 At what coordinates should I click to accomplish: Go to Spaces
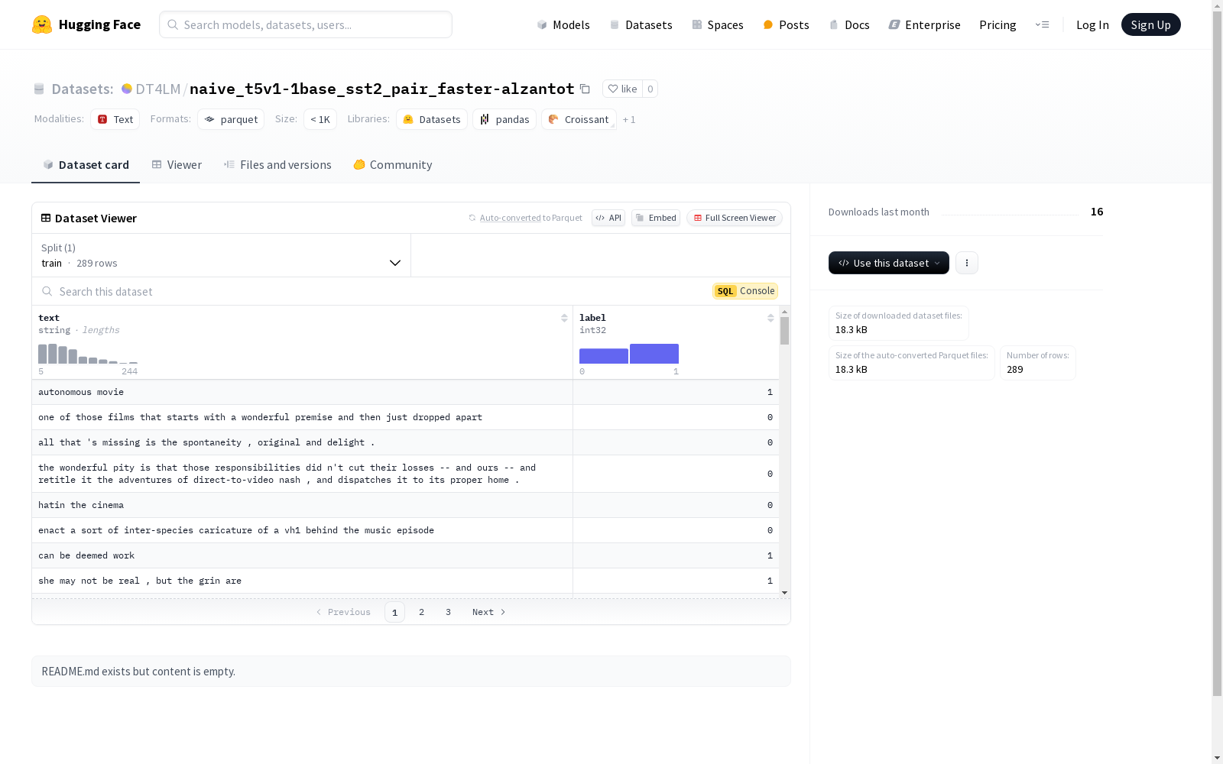(x=718, y=24)
